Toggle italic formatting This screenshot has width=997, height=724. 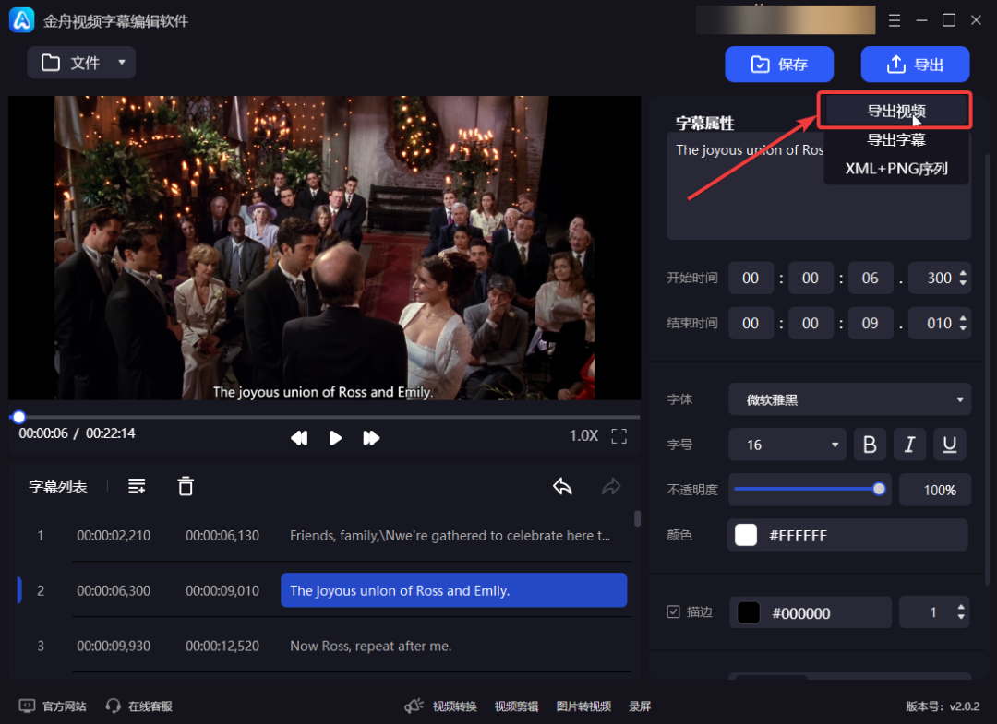pos(910,445)
